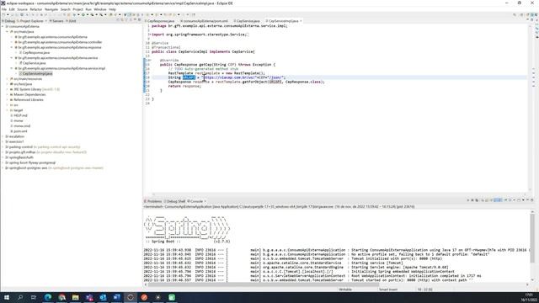Image resolution: width=539 pixels, height=303 pixels.
Task: Select CepServiceImpl.java in Project Explorer
Action: [37, 73]
